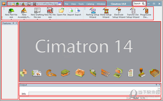Launch the Transfer Die Setup Wizard
Viewport: 163px width, 101px height.
point(133,13)
